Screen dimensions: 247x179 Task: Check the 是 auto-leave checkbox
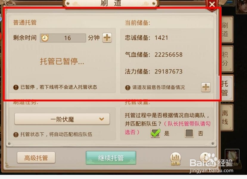pos(156,133)
